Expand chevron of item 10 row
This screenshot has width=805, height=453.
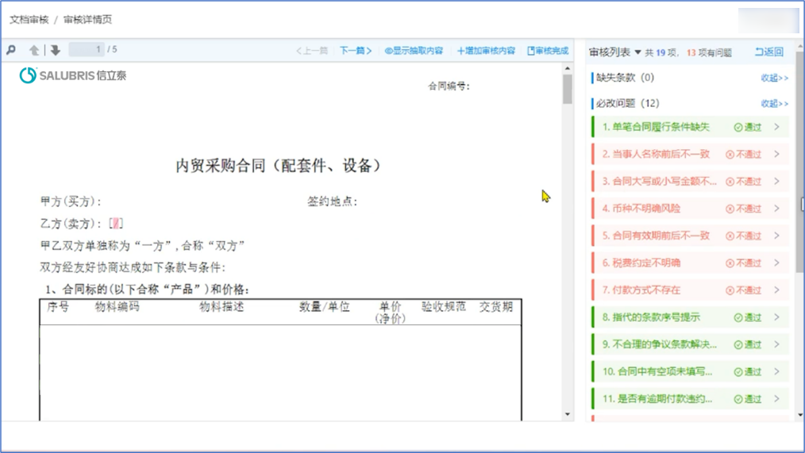(x=776, y=371)
